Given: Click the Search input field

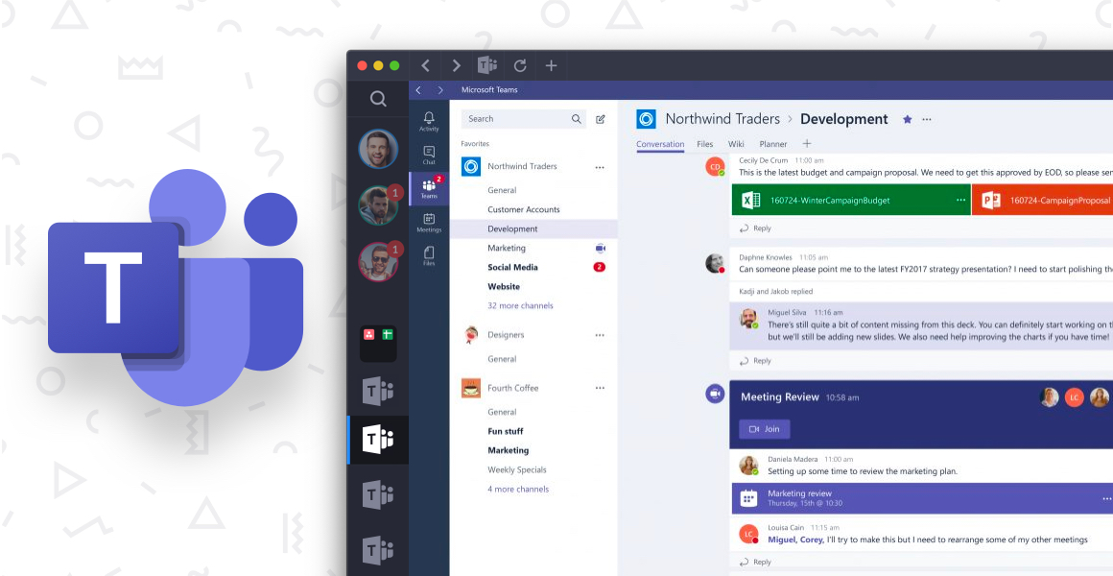Looking at the screenshot, I should [523, 119].
